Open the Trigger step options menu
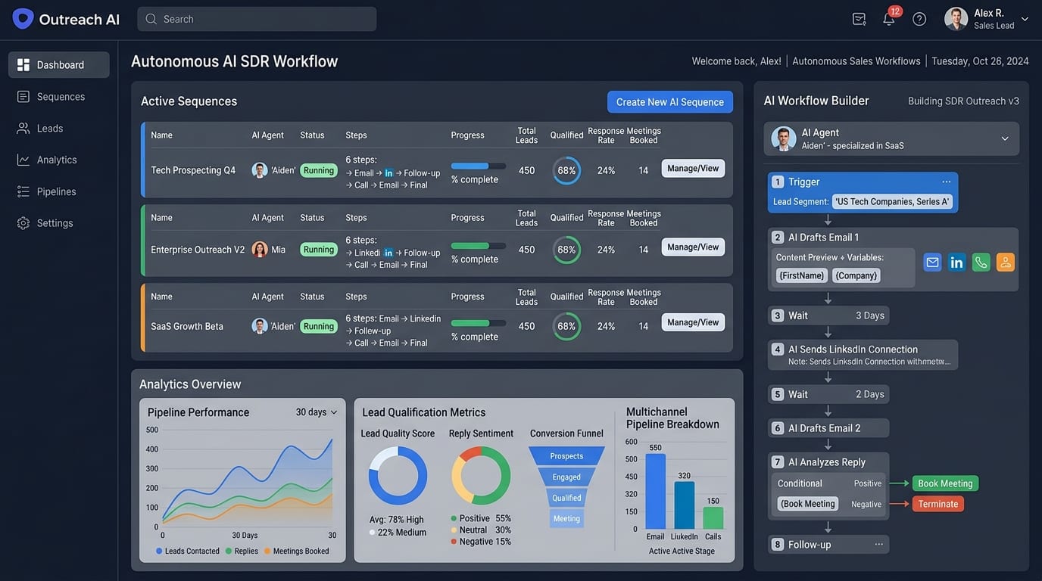The width and height of the screenshot is (1042, 581). [x=947, y=182]
